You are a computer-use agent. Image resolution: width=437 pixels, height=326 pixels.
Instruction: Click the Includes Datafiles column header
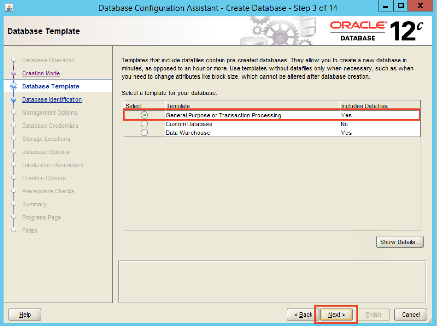coord(380,106)
